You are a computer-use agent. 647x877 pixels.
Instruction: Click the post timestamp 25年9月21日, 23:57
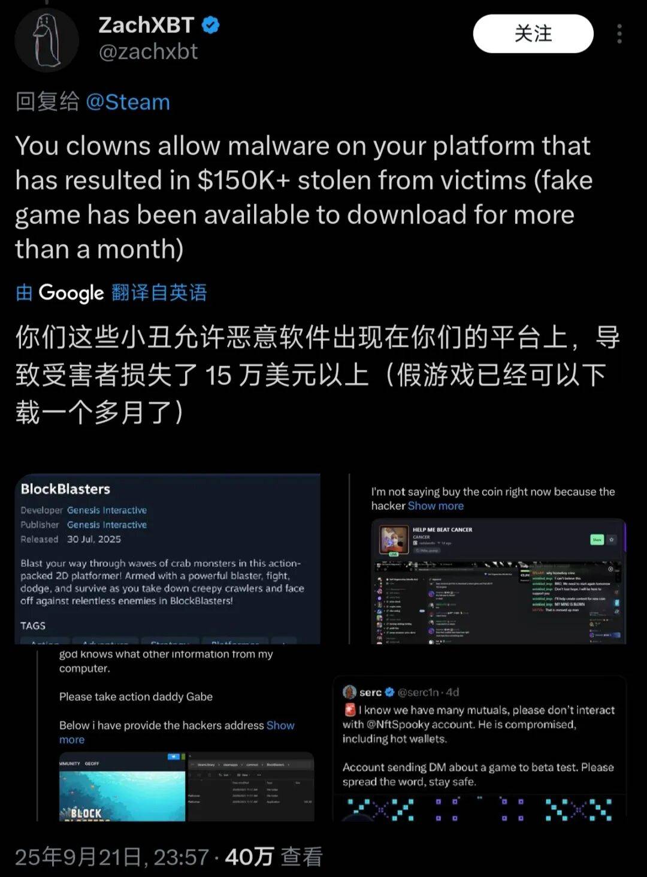(112, 857)
